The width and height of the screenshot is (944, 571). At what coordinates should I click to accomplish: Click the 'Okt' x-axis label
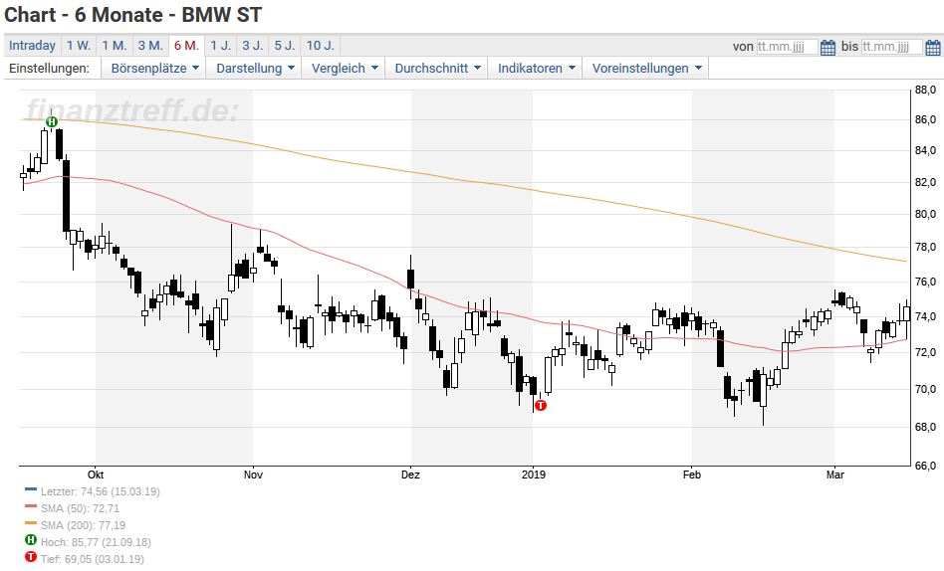(x=96, y=475)
